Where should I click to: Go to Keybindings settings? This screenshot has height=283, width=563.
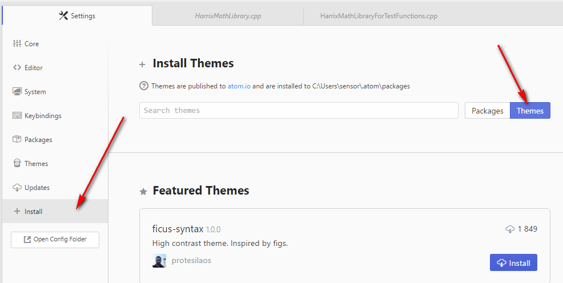55,116
